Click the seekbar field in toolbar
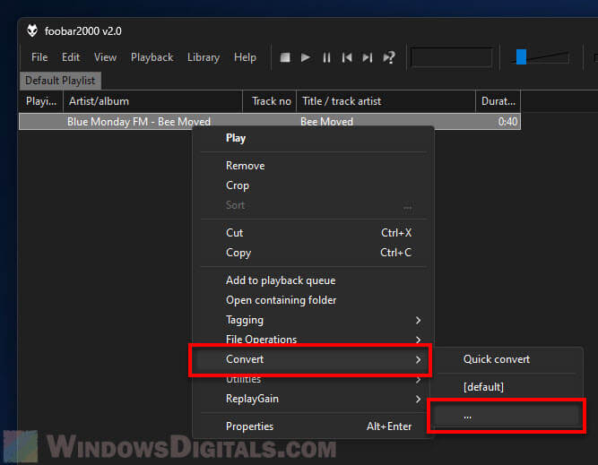 tap(452, 57)
